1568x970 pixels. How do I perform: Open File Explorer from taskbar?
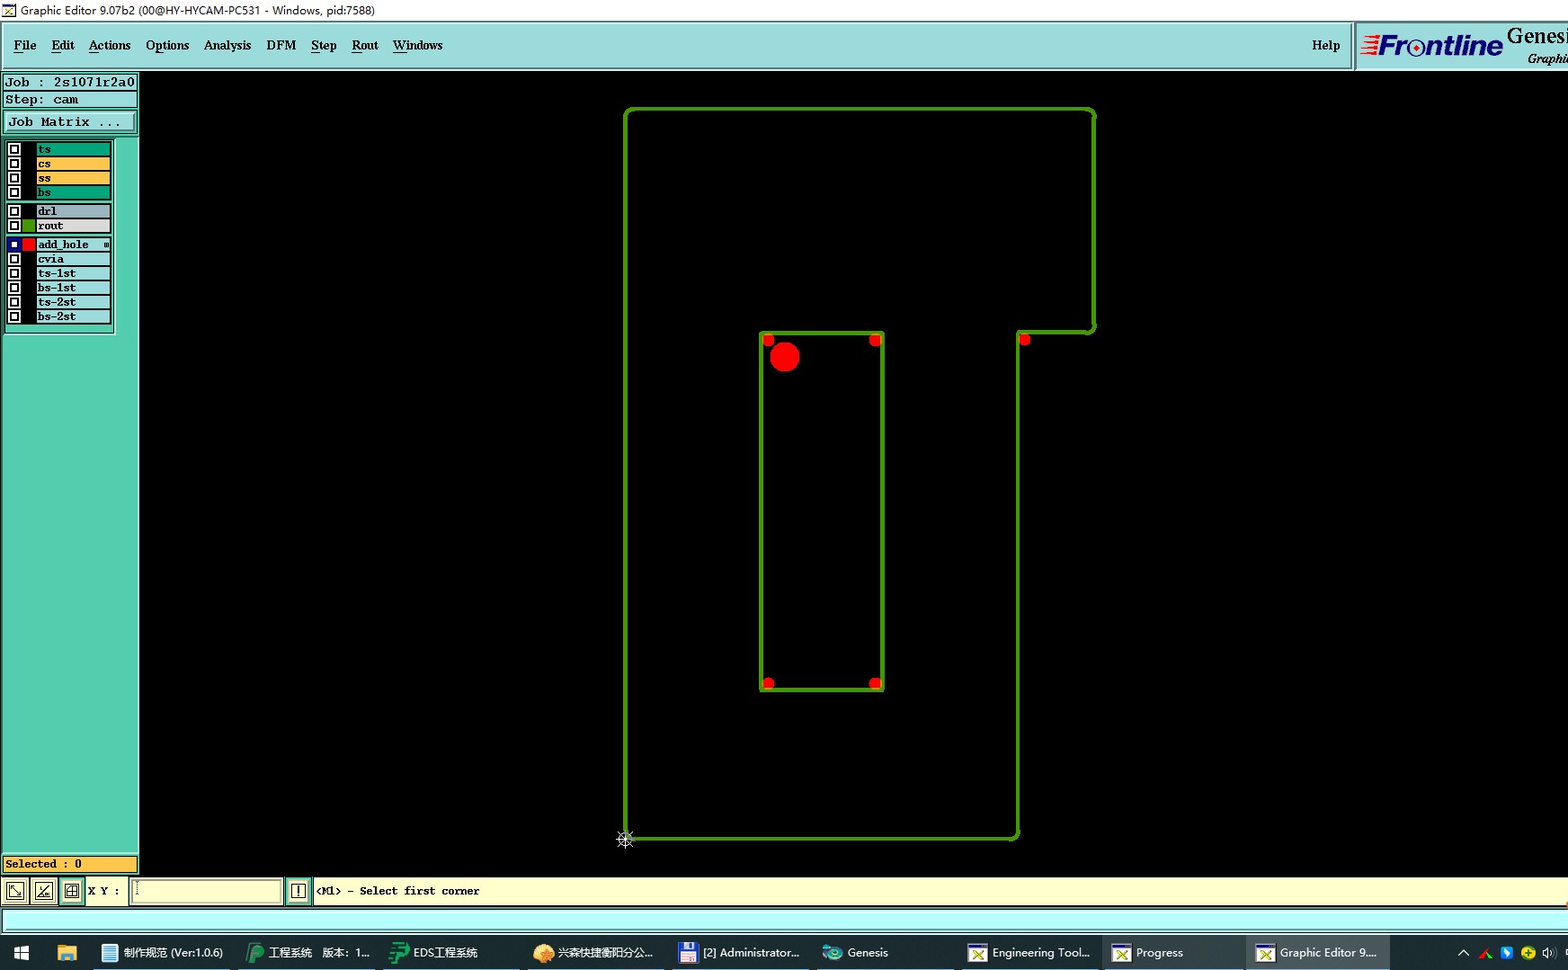coord(67,953)
